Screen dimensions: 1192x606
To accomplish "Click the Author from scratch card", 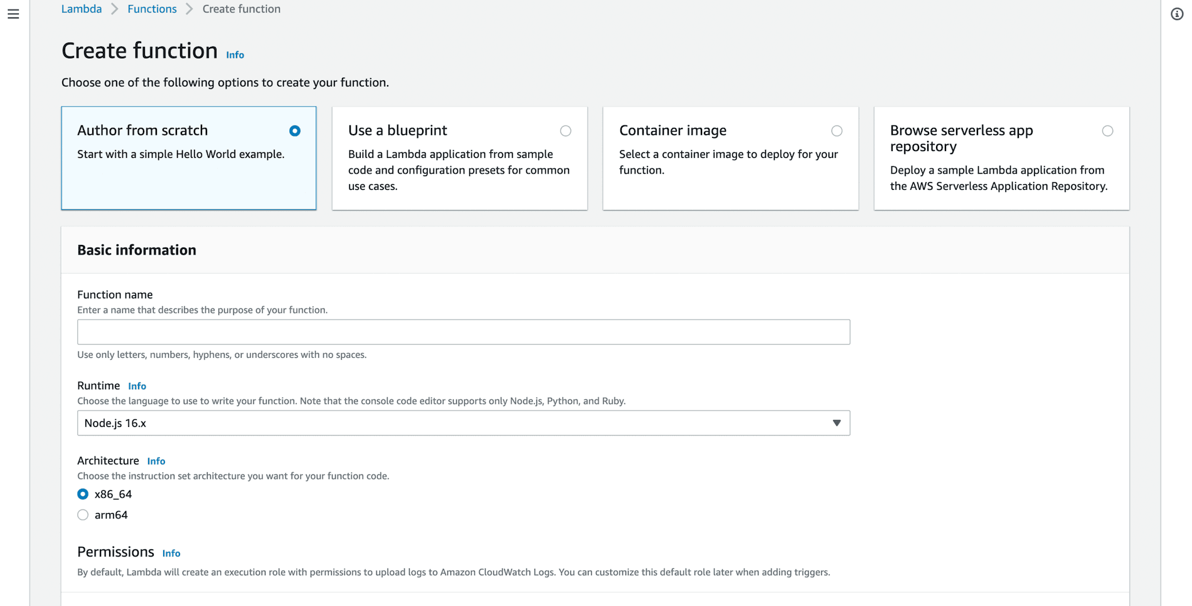I will tap(188, 158).
